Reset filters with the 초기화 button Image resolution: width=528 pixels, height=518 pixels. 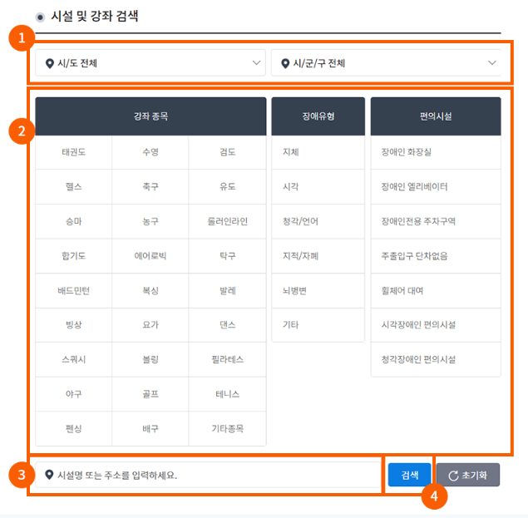(468, 475)
